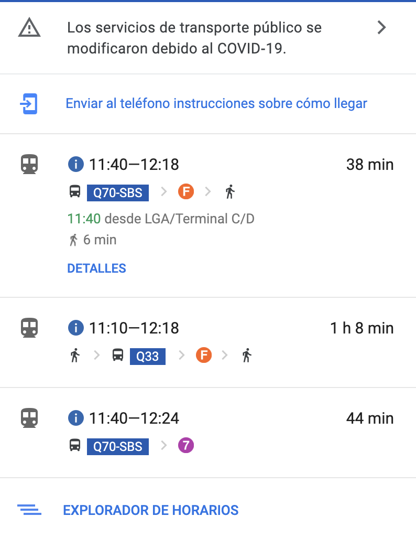Expand the COVID-19 transit notice chevron
416x538 pixels.
(x=382, y=27)
